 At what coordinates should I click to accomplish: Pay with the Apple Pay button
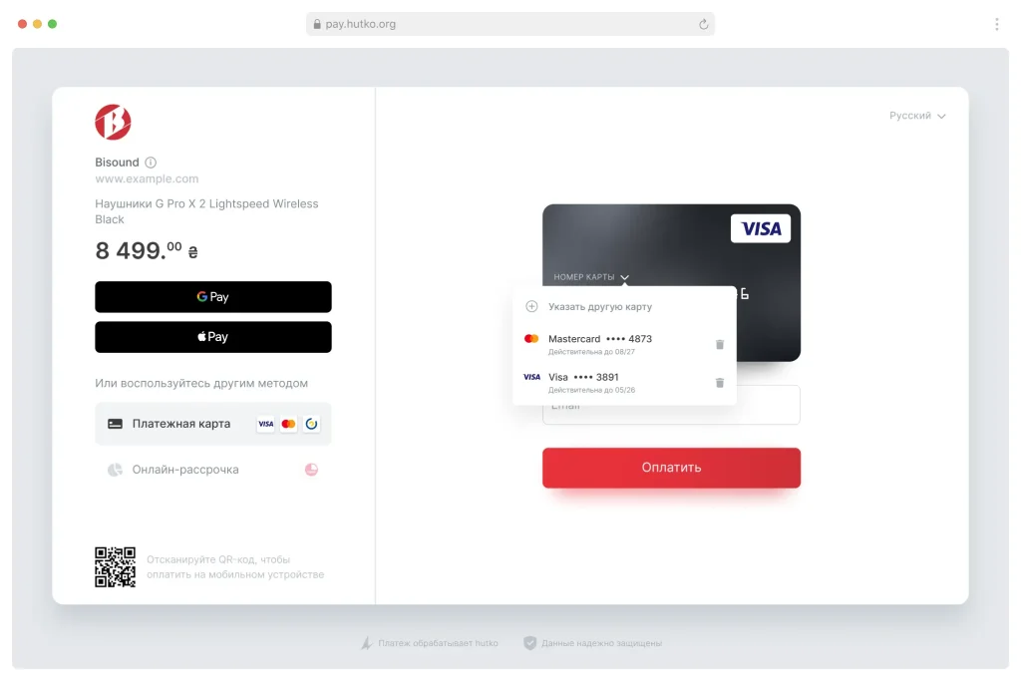213,337
